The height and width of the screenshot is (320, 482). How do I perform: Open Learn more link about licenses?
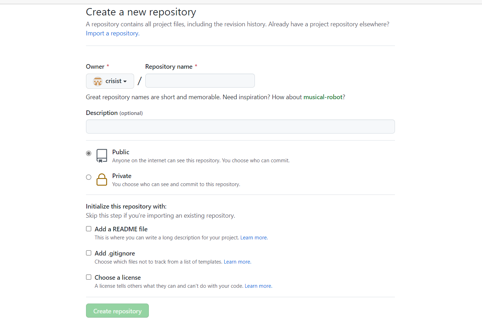pos(258,286)
